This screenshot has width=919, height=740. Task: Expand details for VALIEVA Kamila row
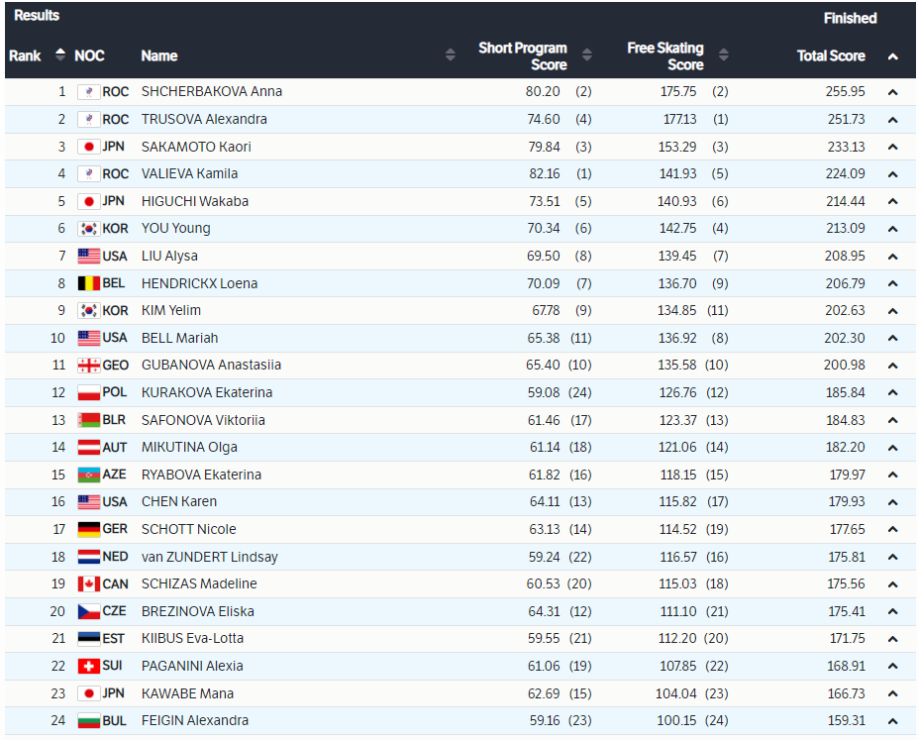coord(892,174)
